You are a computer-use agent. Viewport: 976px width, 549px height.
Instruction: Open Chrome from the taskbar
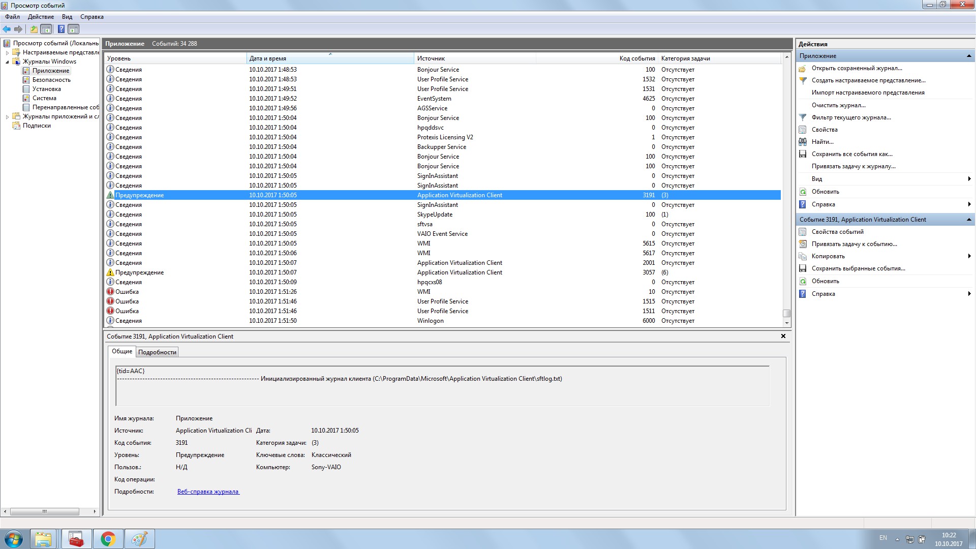click(x=108, y=539)
